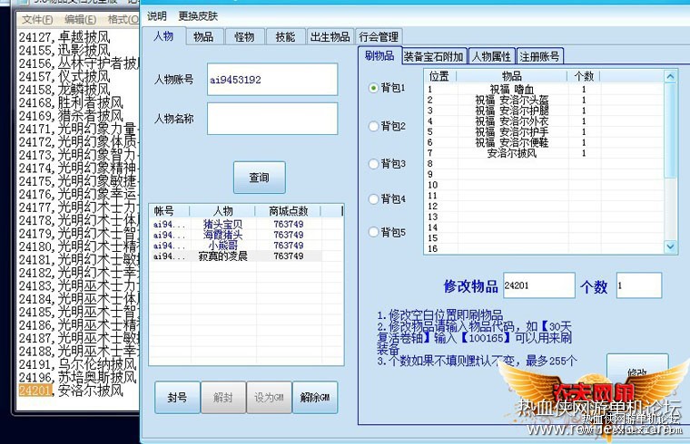Open the 物品 tab
Image resolution: width=690 pixels, height=444 pixels.
tap(203, 37)
